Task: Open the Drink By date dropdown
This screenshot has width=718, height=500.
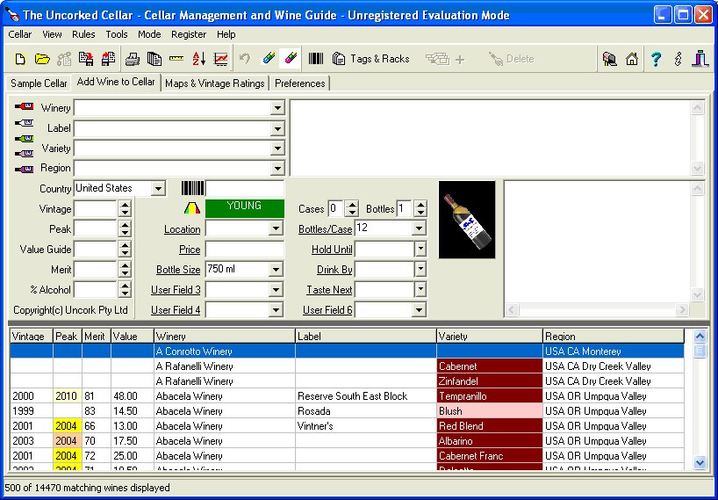Action: 420,269
